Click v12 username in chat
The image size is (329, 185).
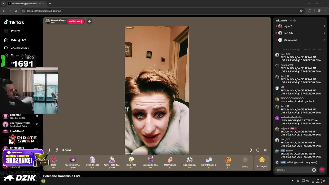282,87
